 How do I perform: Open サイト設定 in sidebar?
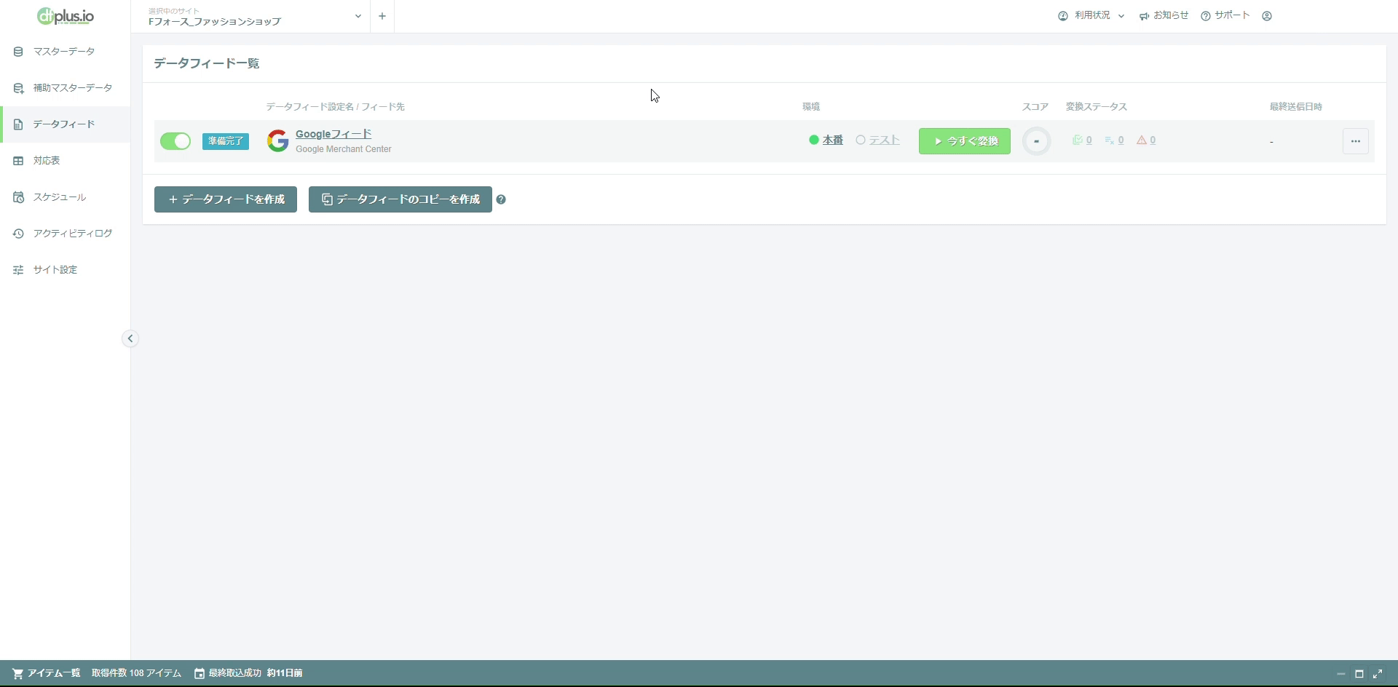(65, 270)
